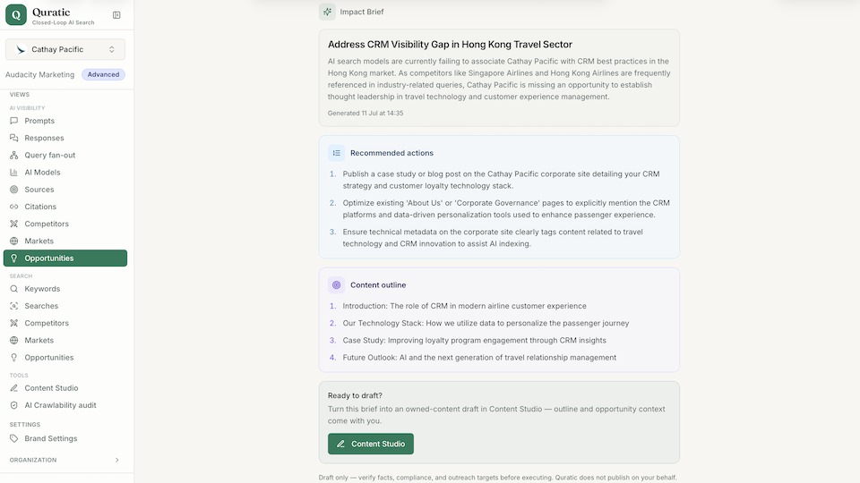Click the Responses chat icon
Image resolution: width=860 pixels, height=483 pixels.
(14, 138)
